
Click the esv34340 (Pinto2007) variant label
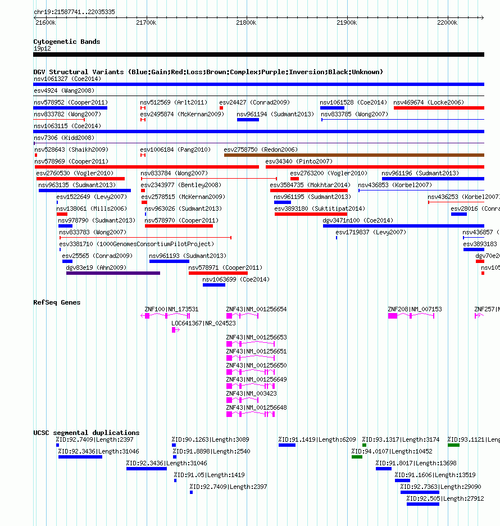(299, 161)
